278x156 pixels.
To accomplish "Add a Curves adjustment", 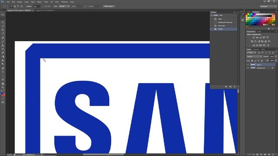I will click(x=261, y=38).
